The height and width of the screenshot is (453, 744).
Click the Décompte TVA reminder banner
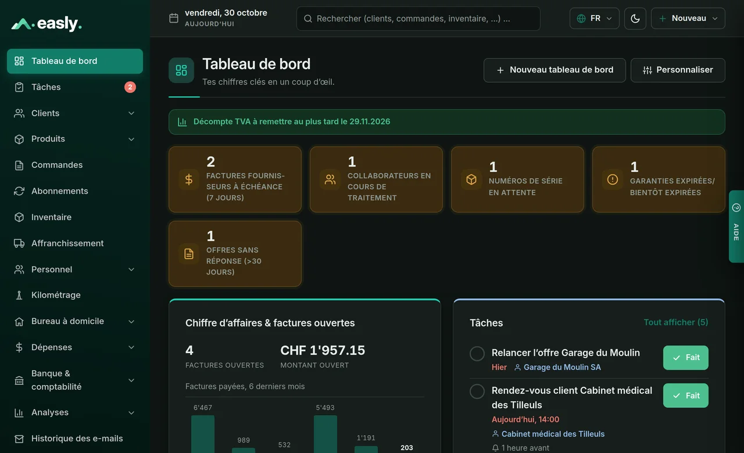click(447, 122)
